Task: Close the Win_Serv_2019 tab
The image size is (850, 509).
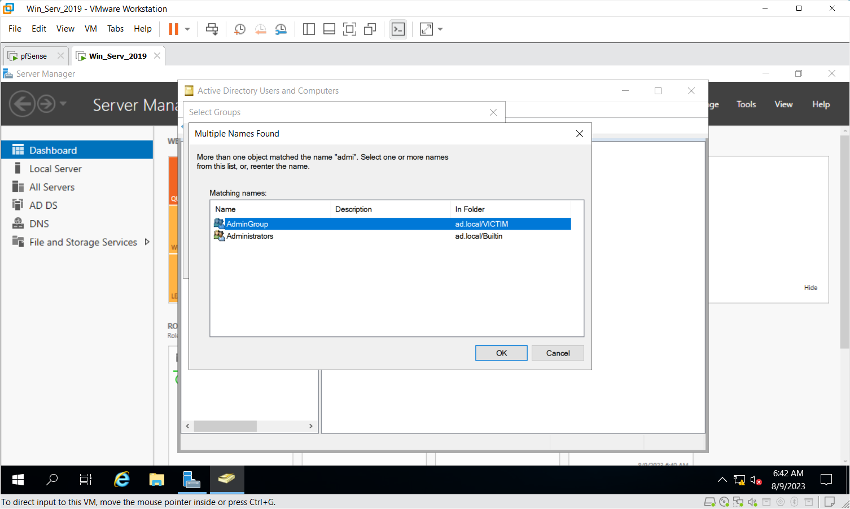Action: pyautogui.click(x=157, y=56)
